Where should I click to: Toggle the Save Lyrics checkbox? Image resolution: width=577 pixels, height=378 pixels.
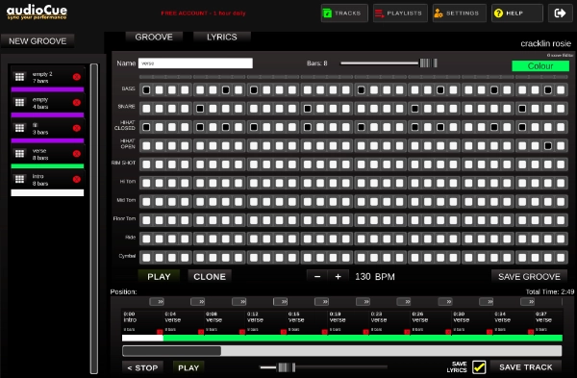pyautogui.click(x=479, y=367)
